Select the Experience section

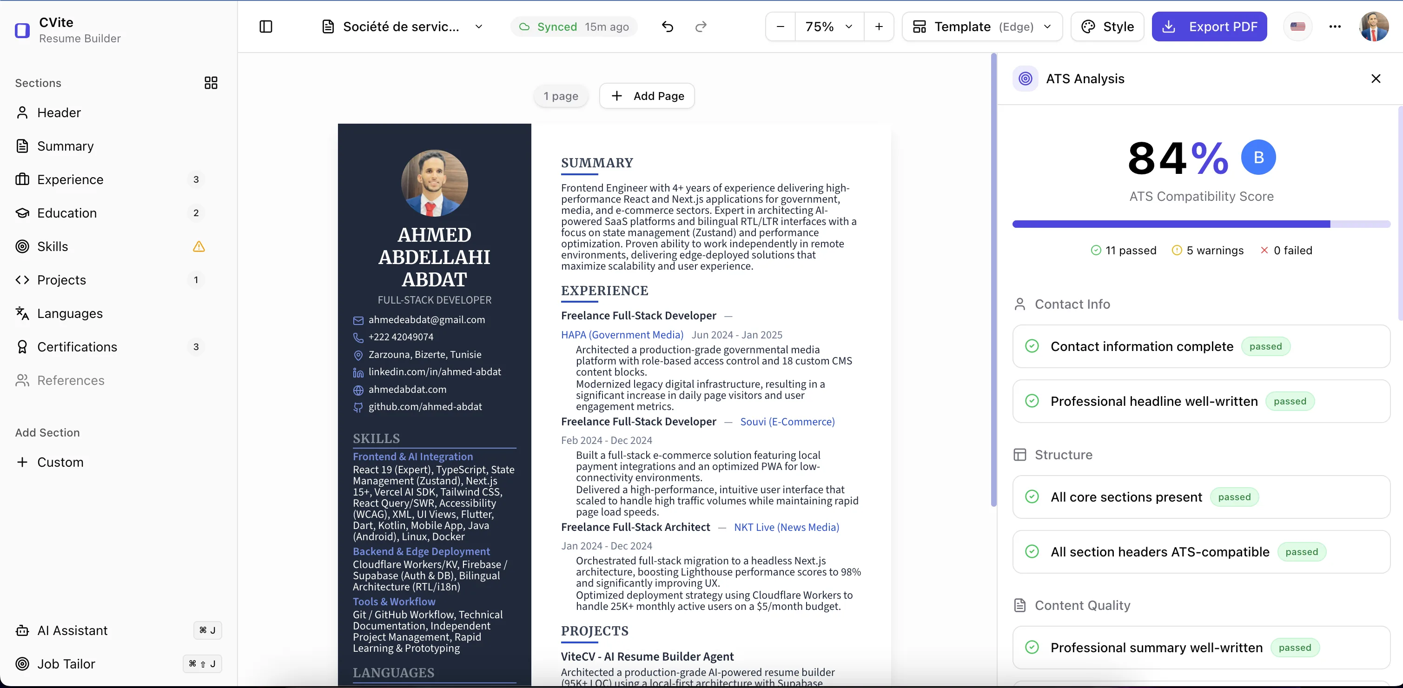71,179
